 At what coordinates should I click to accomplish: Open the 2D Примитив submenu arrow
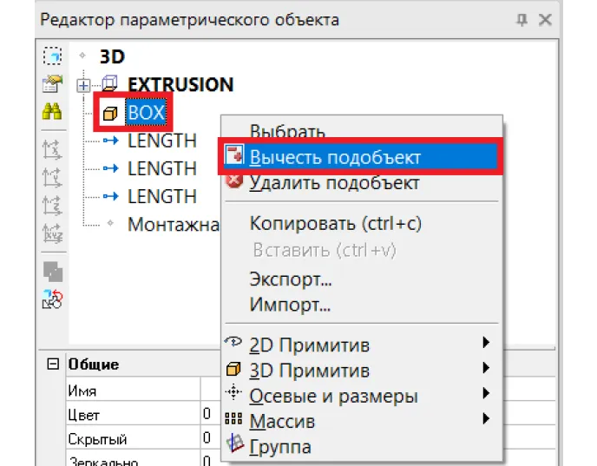click(x=486, y=342)
